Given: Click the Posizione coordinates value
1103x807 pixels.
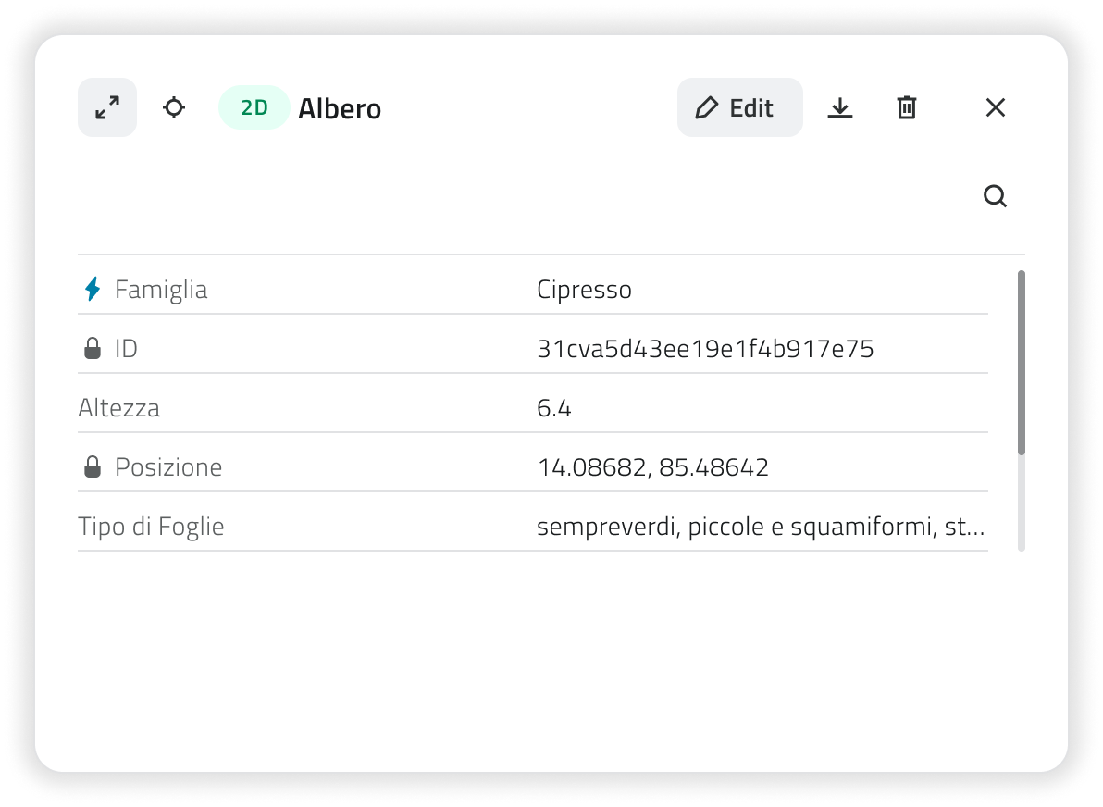Looking at the screenshot, I should click(652, 467).
